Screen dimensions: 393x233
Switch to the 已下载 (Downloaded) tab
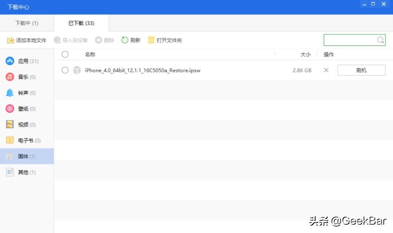coord(81,23)
